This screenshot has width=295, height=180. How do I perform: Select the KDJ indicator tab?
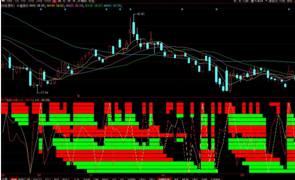(x=48, y=179)
